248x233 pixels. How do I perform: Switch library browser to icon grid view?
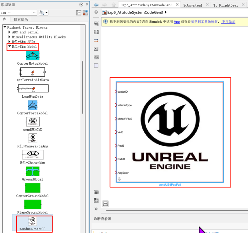point(85,13)
